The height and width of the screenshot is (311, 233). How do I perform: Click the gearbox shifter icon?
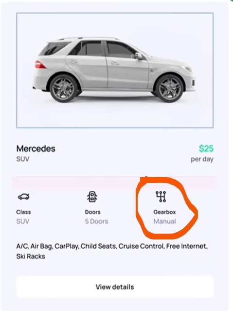coord(161,197)
